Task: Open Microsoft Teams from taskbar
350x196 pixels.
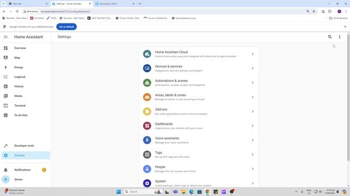Action: pyautogui.click(x=176, y=192)
